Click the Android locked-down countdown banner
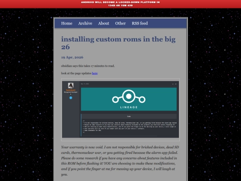 pyautogui.click(x=120, y=4)
